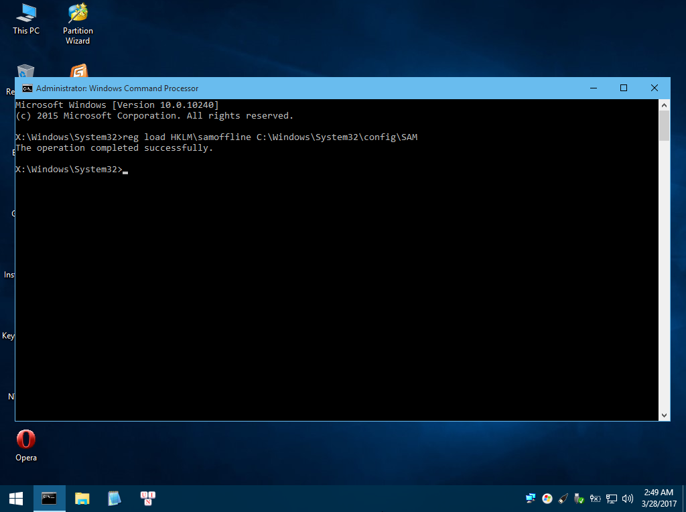Open the Opera browser desktop icon
Viewport: 686px width, 512px height.
[26, 446]
